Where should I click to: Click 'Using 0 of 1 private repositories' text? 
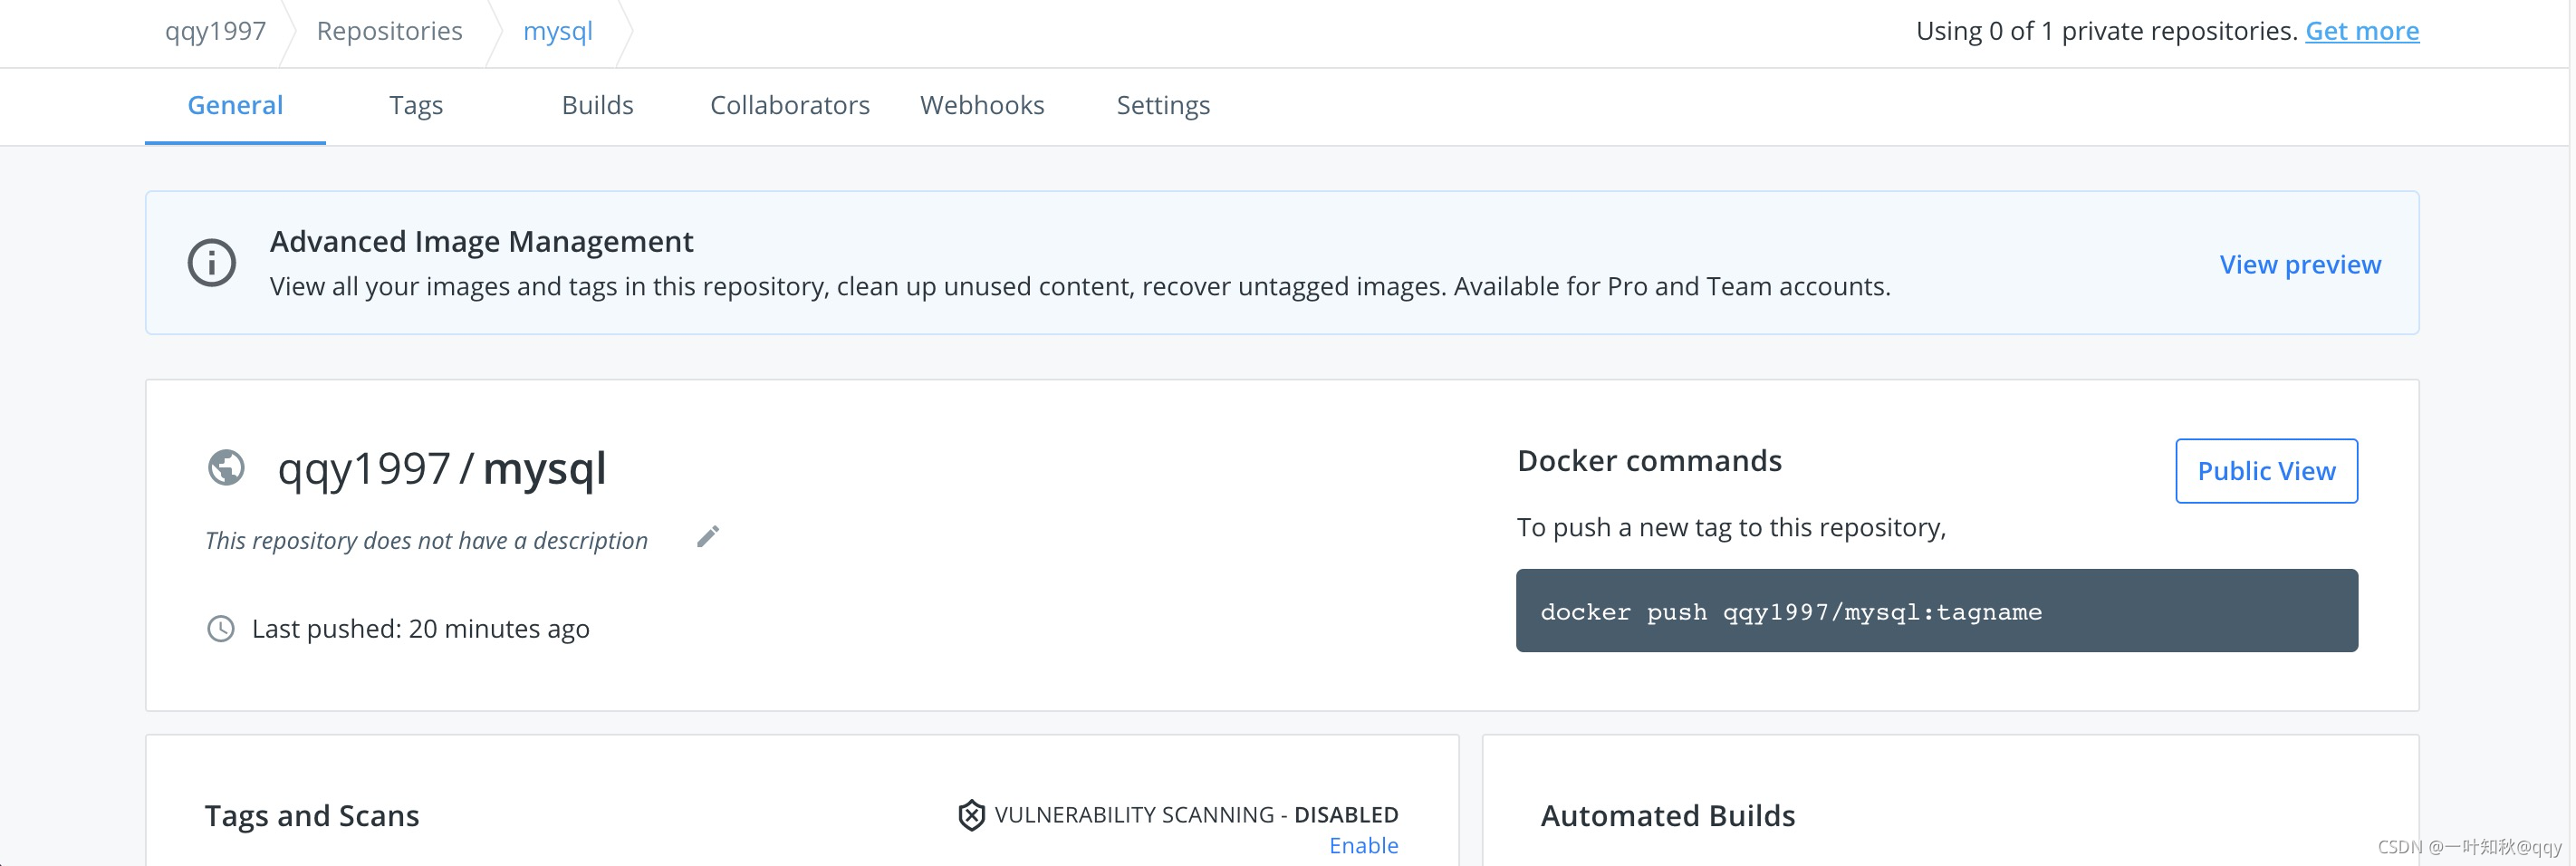[2106, 31]
